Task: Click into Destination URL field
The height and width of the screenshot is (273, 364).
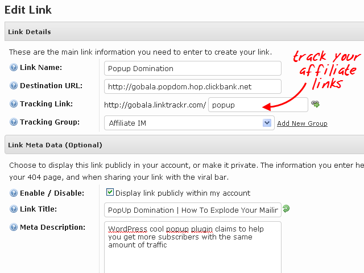Action: click(x=193, y=86)
